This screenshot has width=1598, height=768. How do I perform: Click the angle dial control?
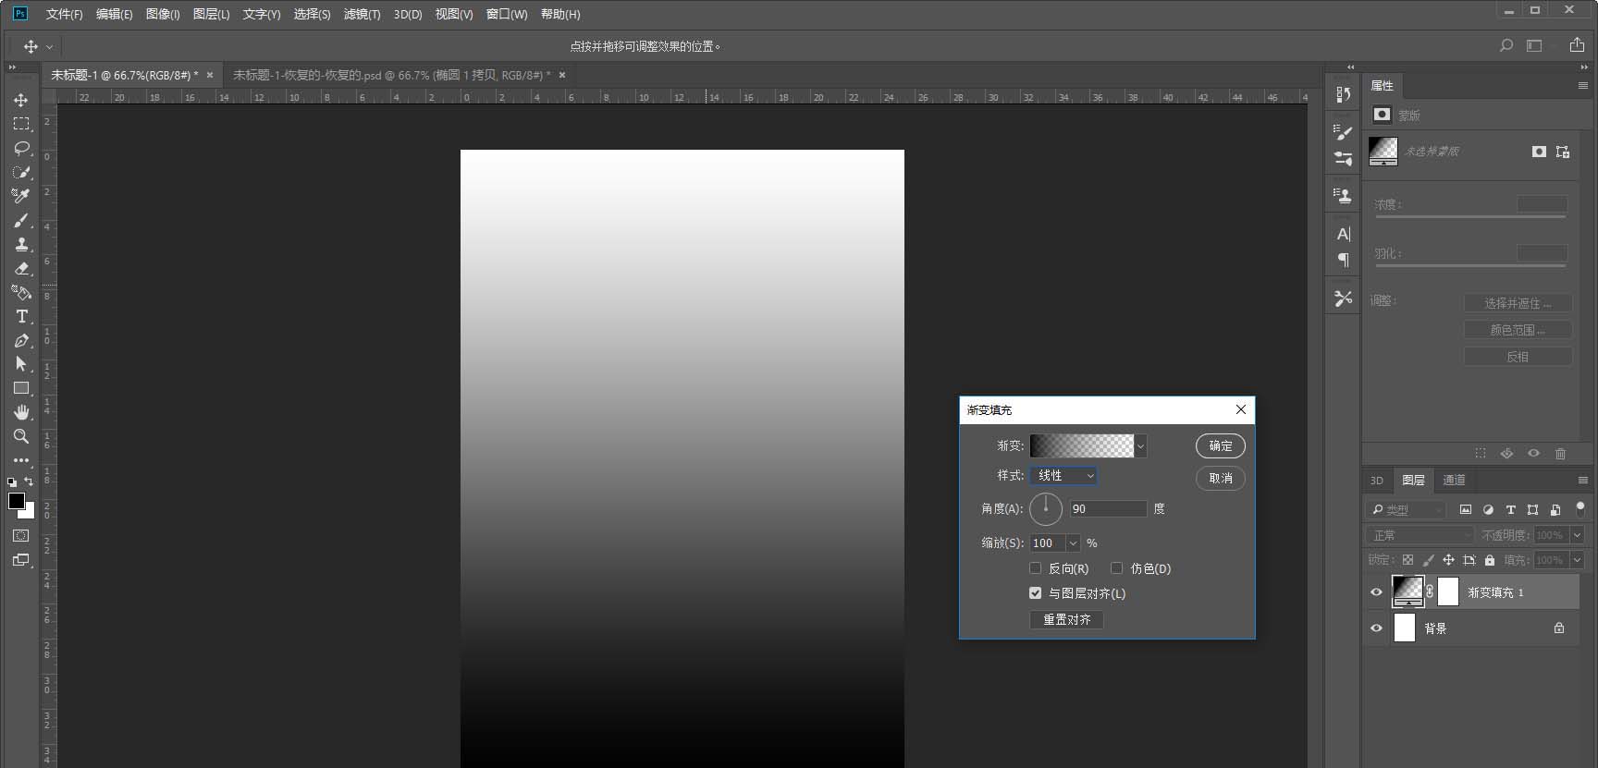point(1046,508)
